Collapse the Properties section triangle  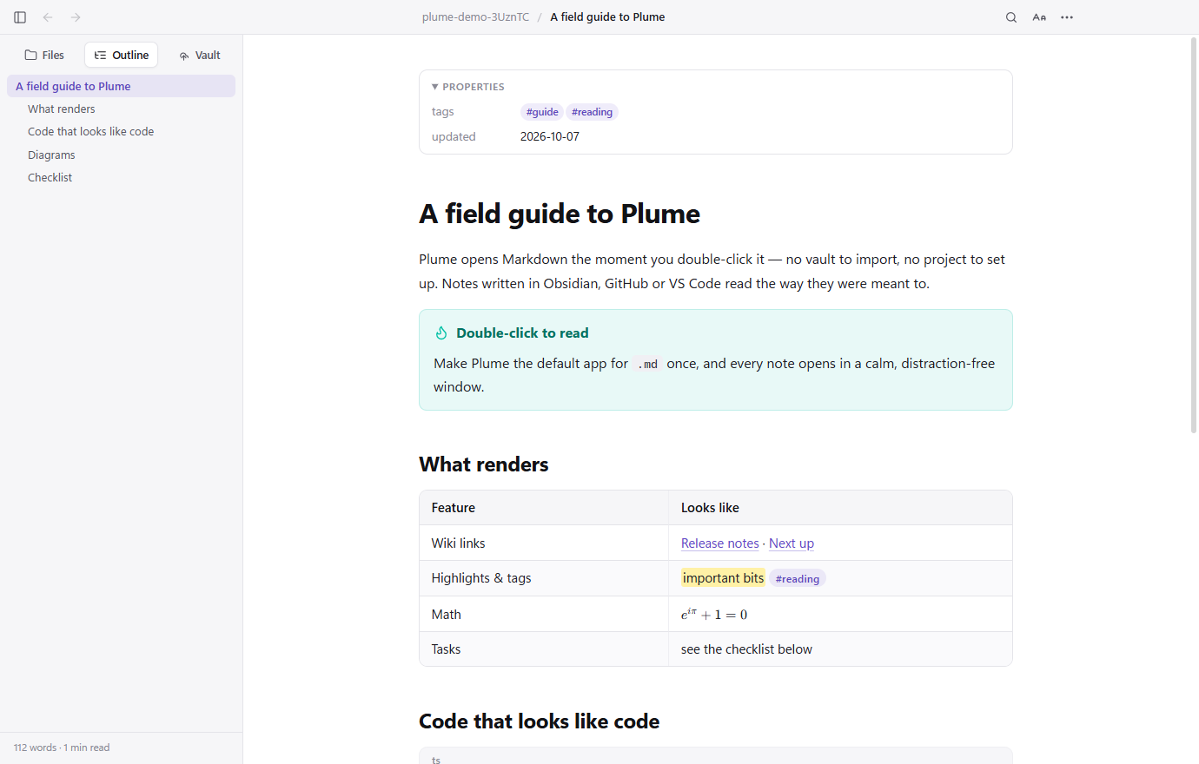pos(434,87)
